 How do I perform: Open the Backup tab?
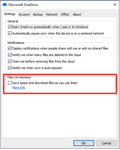[38, 14]
